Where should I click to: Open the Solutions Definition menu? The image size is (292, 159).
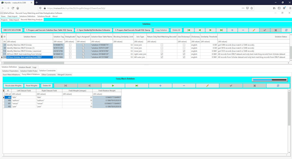27,16
